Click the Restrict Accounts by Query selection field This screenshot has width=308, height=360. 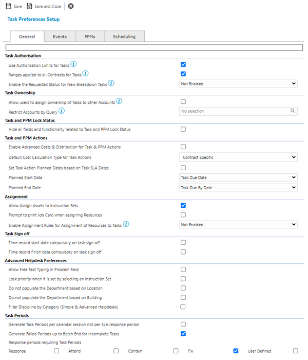tap(234, 111)
